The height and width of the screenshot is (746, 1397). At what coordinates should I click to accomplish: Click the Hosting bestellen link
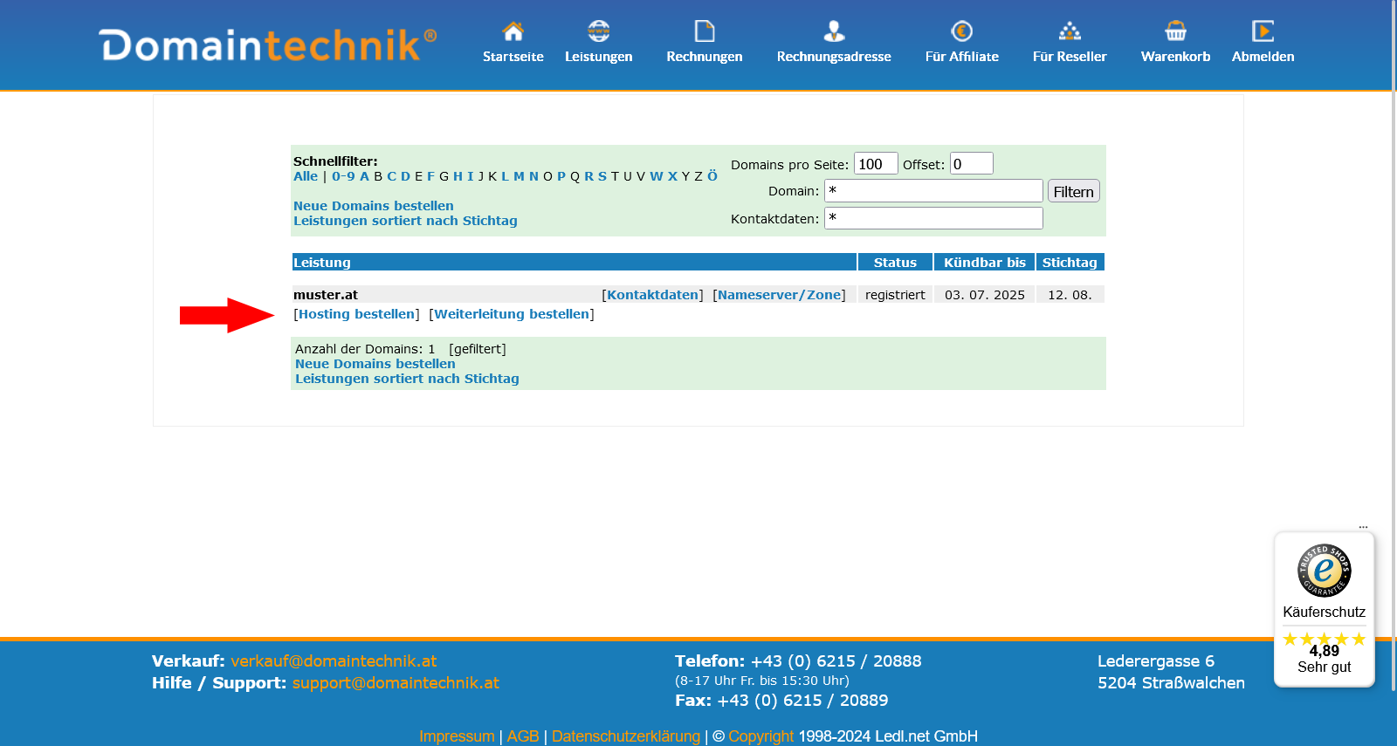pyautogui.click(x=356, y=314)
